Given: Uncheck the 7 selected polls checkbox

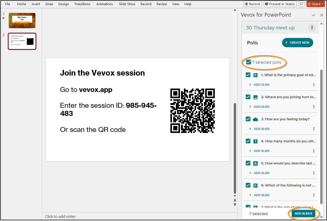Looking at the screenshot, I should pyautogui.click(x=248, y=62).
